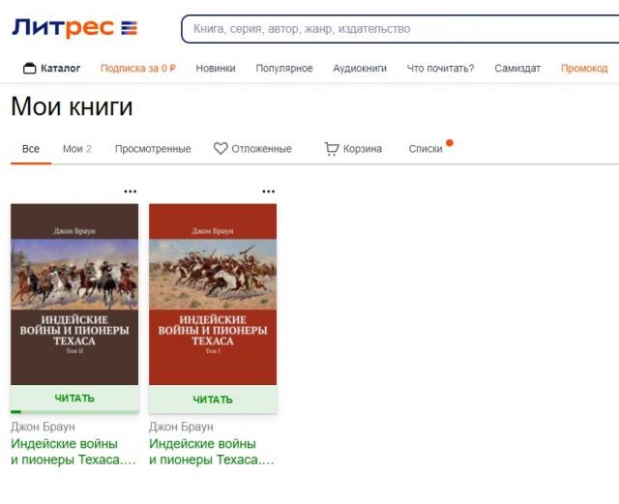Open Аудиокниги section

(360, 69)
